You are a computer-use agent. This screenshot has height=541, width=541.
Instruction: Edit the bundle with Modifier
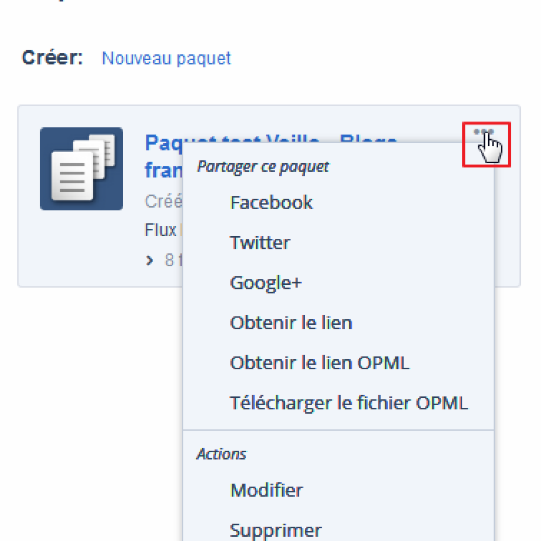(x=267, y=490)
